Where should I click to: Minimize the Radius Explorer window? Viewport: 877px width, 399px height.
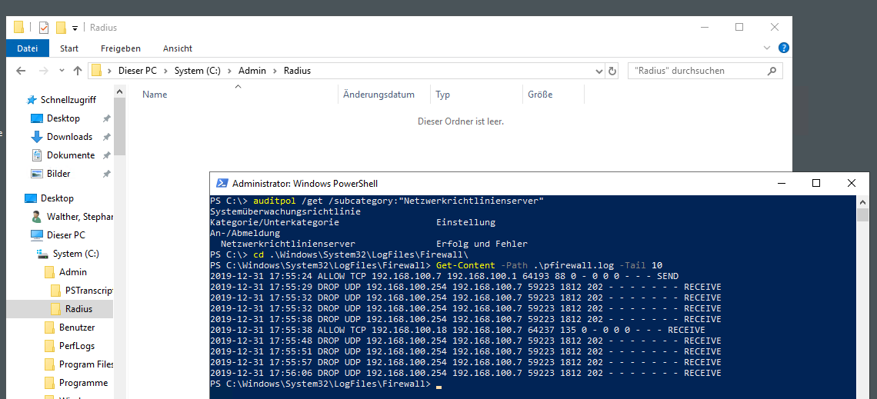tap(704, 28)
